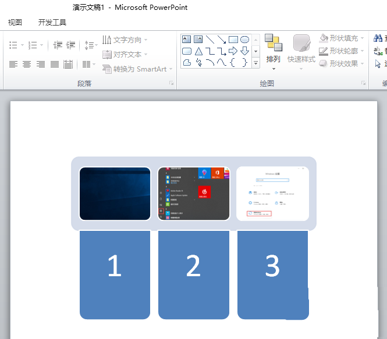Select the horizontal text box shape
This screenshot has height=339, width=387.
click(x=187, y=40)
